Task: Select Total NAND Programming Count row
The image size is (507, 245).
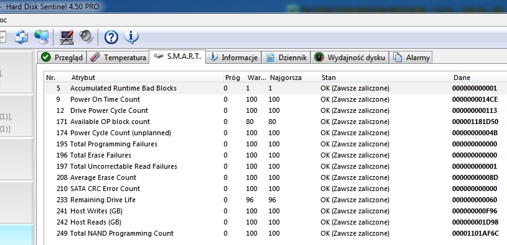Action: pyautogui.click(x=276, y=233)
